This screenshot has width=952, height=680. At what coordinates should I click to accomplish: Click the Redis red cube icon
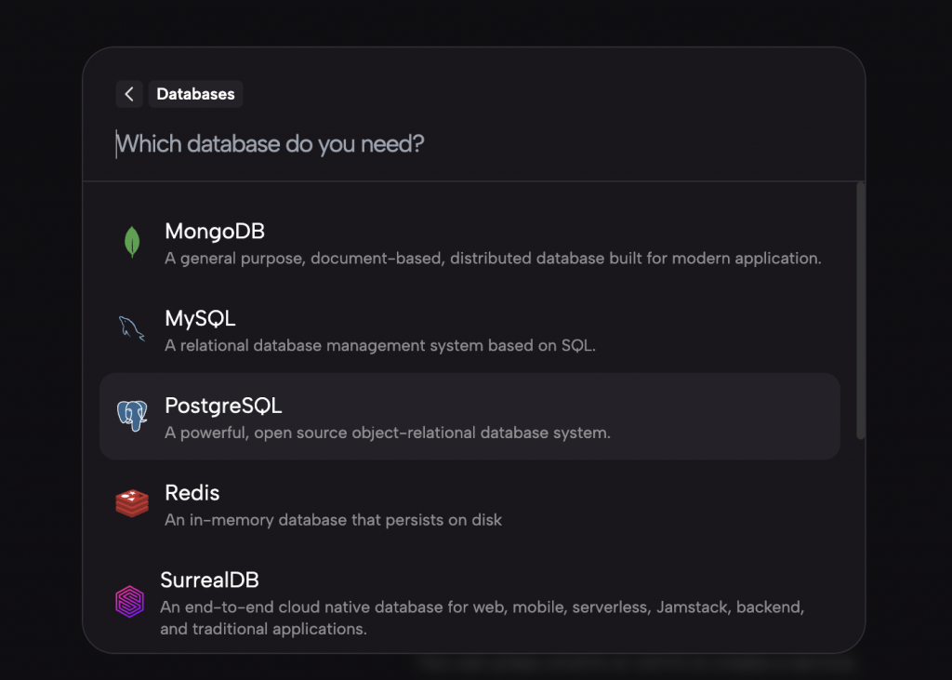click(x=132, y=503)
